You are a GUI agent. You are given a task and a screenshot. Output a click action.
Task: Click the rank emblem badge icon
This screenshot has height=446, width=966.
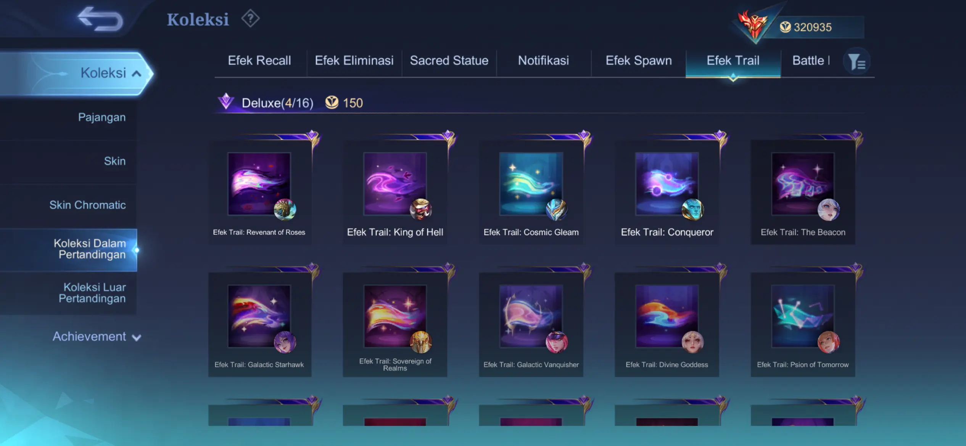(753, 25)
